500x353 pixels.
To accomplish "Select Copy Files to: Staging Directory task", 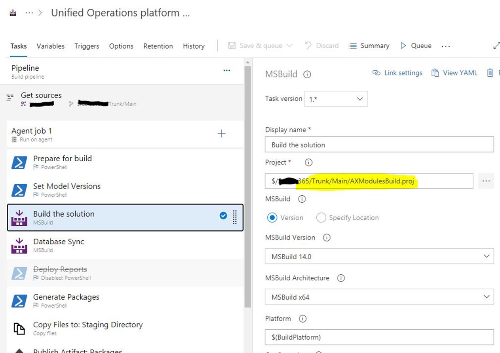I will pyautogui.click(x=125, y=328).
